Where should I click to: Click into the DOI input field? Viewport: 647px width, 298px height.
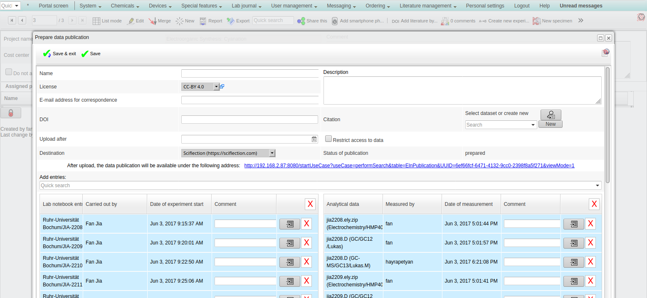click(249, 120)
